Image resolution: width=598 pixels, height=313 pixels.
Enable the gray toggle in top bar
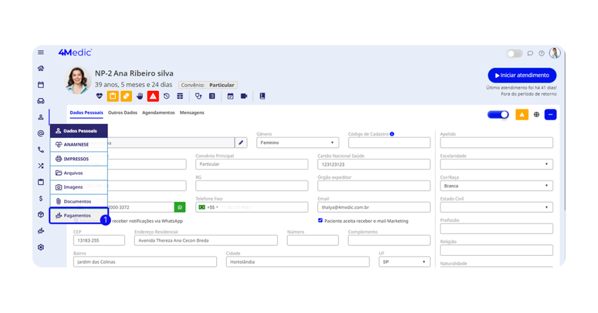pyautogui.click(x=514, y=54)
